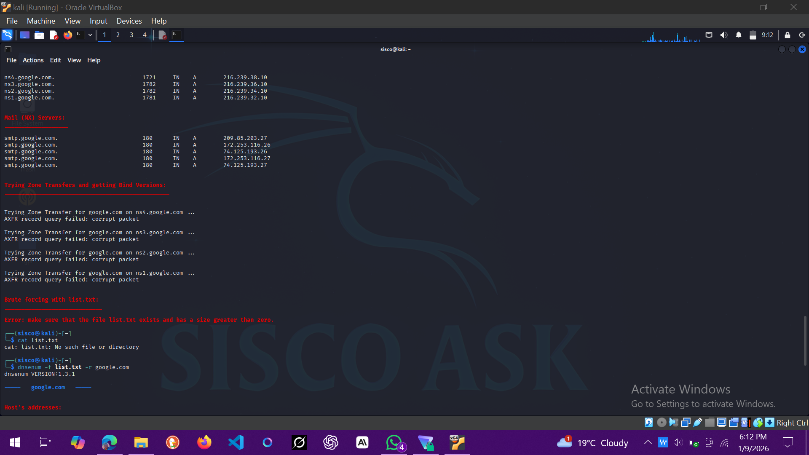809x455 pixels.
Task: Open the Kali file manager panel icon
Action: 39,35
